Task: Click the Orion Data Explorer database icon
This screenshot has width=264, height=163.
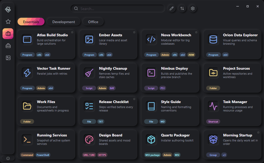Action: coord(213,39)
